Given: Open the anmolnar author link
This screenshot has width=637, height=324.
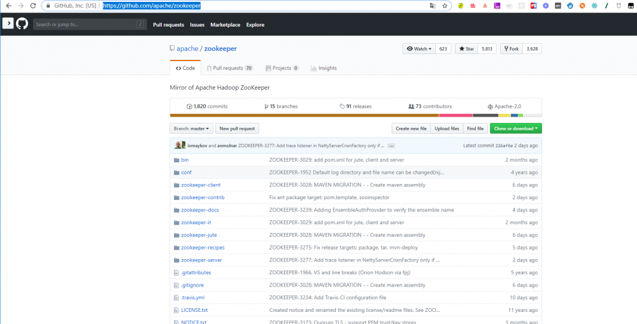Looking at the screenshot, I should pos(227,145).
